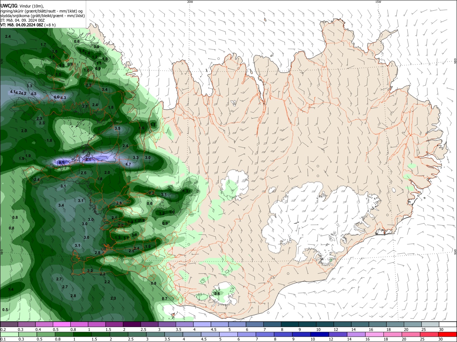The image size is (457, 342).
Task: Select the 3.5 value in the purple rain band
Action: pyautogui.click(x=117, y=128)
